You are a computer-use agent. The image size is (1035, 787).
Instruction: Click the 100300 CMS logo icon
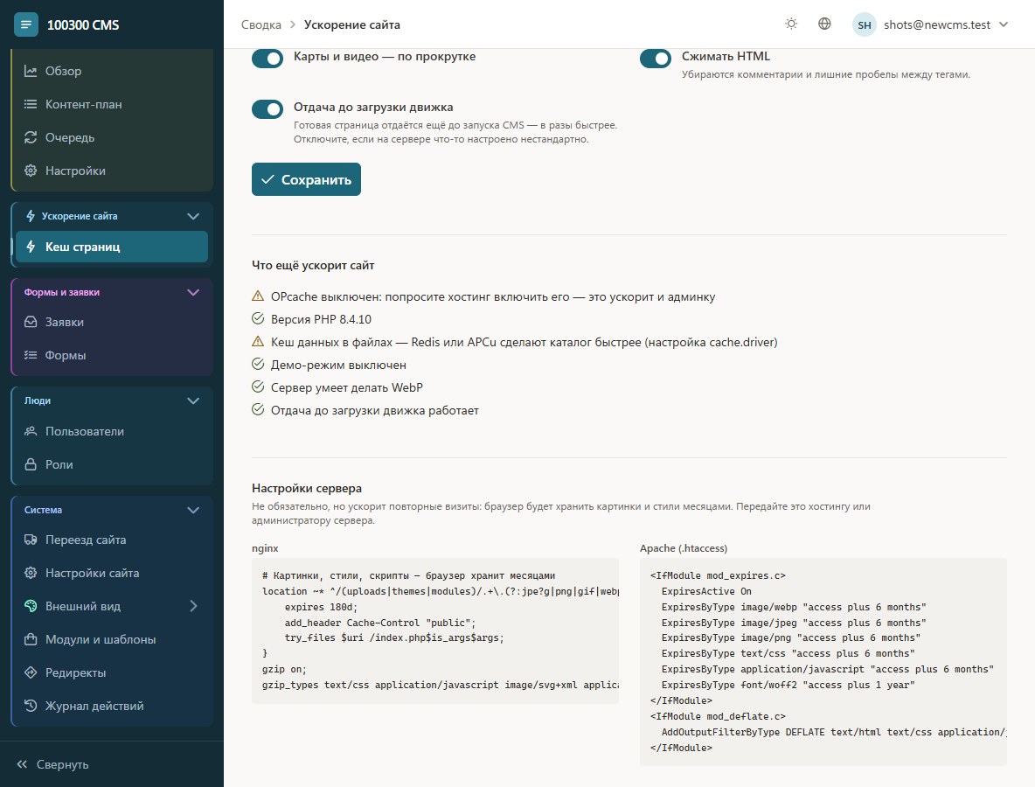(x=25, y=24)
